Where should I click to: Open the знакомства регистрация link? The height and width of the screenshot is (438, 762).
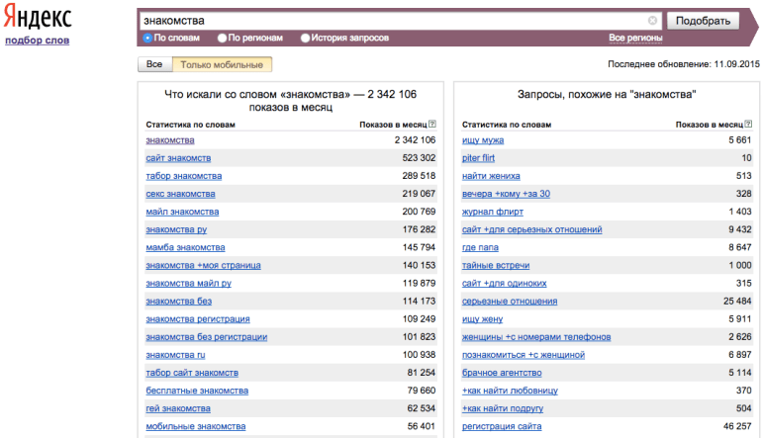tap(198, 319)
